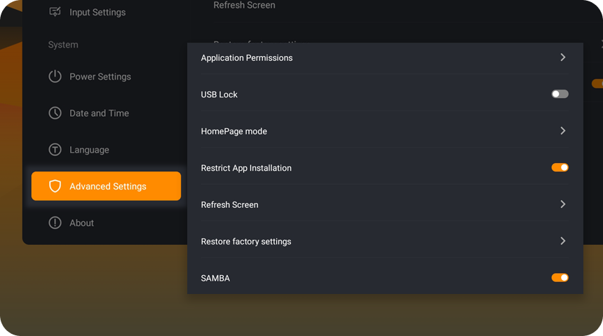Disable the SAMBA toggle

(x=560, y=278)
